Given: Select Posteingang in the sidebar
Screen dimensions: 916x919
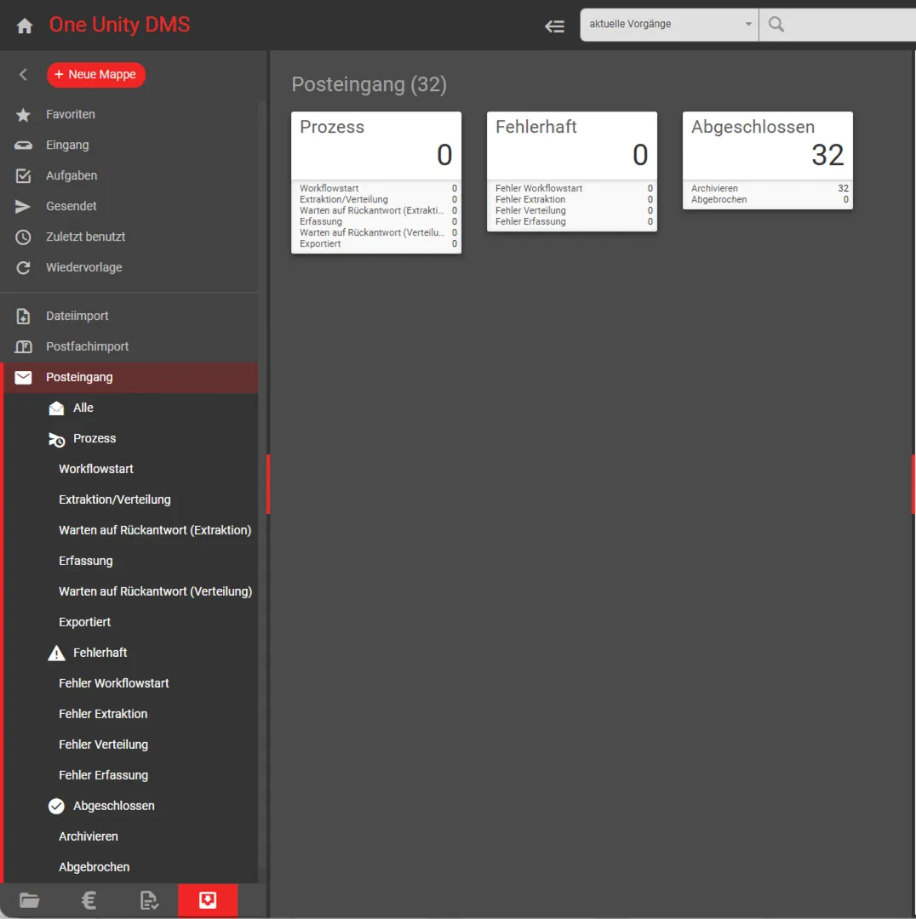Looking at the screenshot, I should coord(129,378).
